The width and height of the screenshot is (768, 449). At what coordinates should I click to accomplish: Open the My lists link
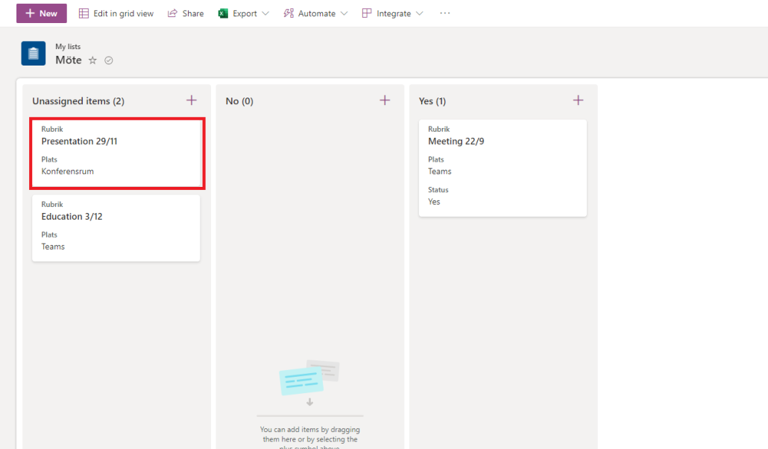coord(68,46)
